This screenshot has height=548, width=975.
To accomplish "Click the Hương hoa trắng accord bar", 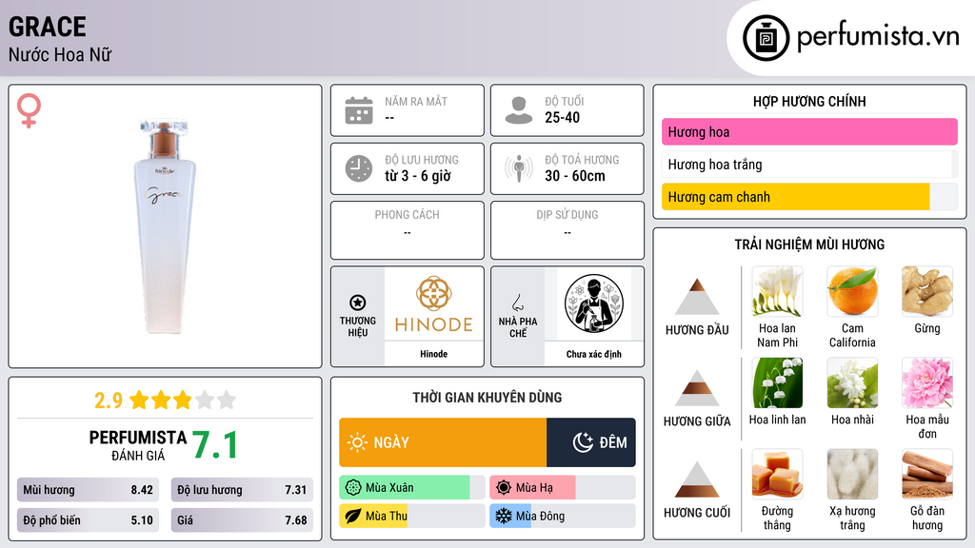I will [809, 165].
